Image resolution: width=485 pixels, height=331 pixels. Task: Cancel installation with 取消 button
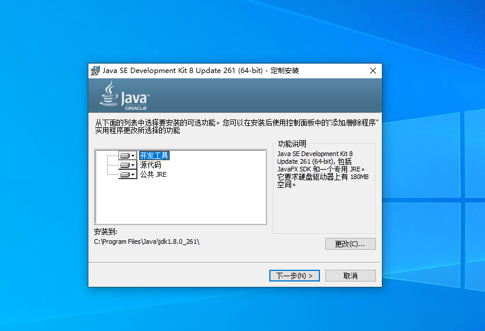[351, 276]
